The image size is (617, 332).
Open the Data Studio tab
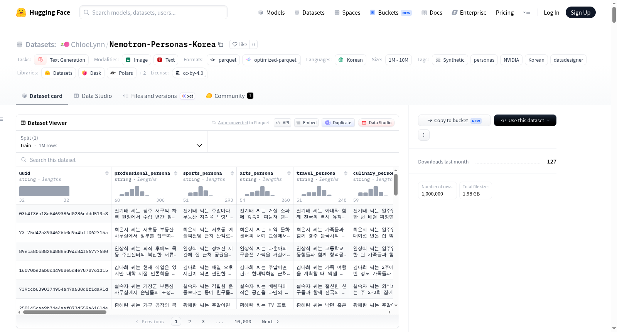click(93, 96)
